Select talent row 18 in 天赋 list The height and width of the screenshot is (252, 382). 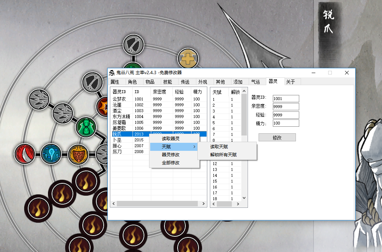(226, 199)
